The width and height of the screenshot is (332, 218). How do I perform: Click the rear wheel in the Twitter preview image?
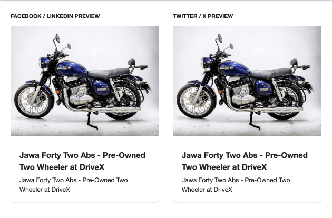click(x=287, y=102)
